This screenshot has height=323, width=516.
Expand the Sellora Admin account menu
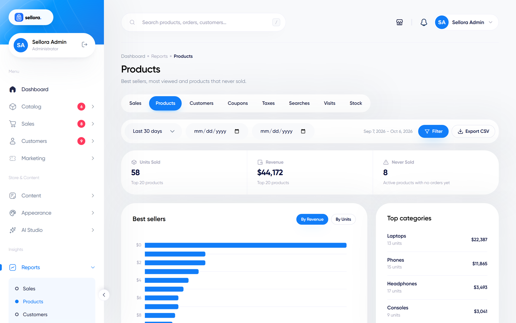tap(466, 22)
